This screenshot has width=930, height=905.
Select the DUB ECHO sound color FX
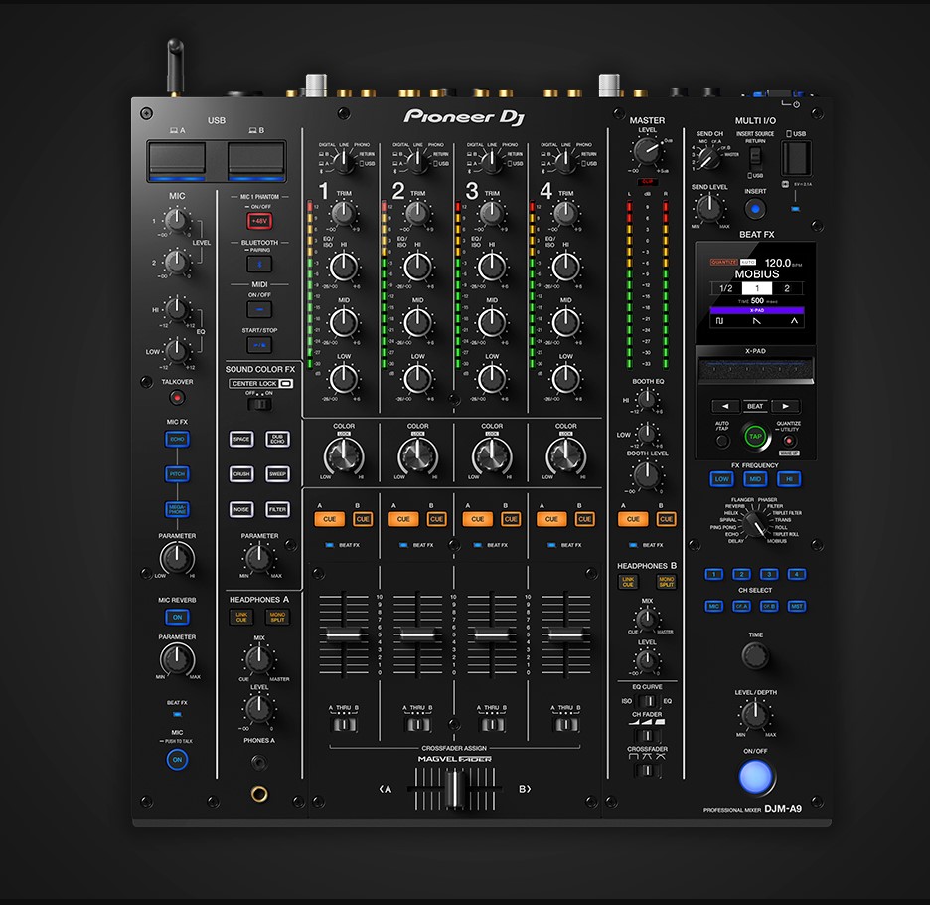pos(277,439)
